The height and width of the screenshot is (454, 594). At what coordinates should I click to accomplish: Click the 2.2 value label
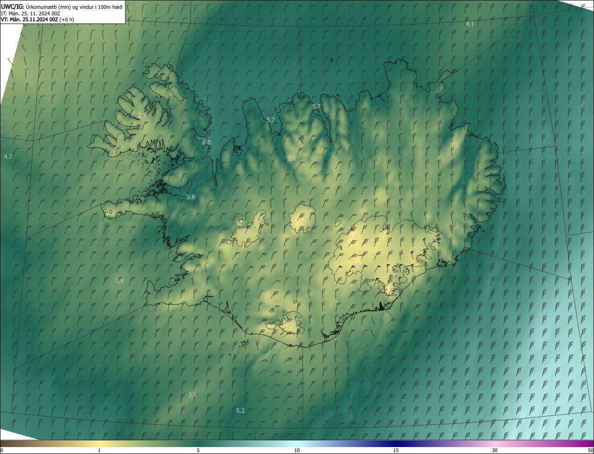455,145
